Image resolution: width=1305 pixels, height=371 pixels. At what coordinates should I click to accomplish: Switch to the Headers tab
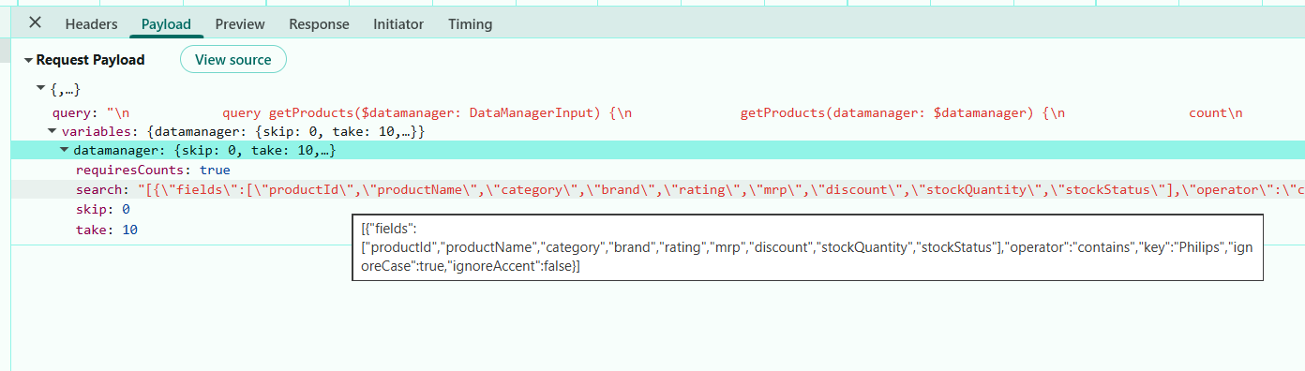[x=91, y=24]
